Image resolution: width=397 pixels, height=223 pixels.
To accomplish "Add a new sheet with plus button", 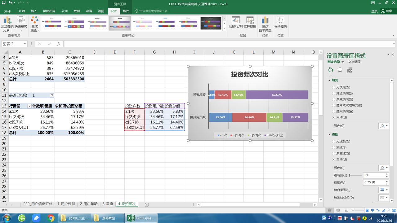I will point(147,204).
